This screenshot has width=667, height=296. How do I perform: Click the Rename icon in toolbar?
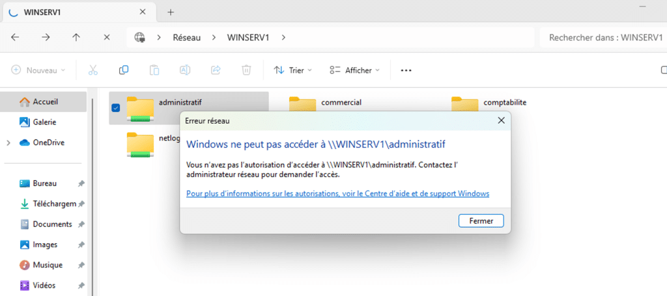tap(185, 70)
